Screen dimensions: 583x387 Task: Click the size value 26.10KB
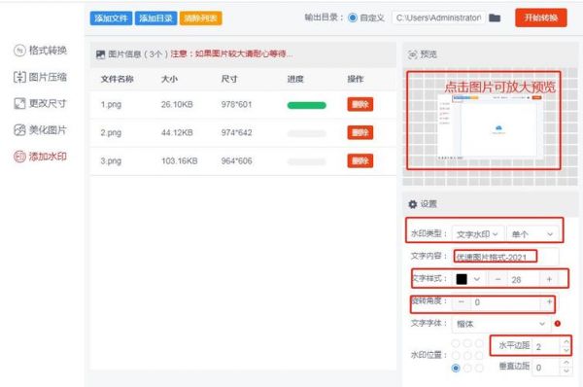click(x=177, y=105)
